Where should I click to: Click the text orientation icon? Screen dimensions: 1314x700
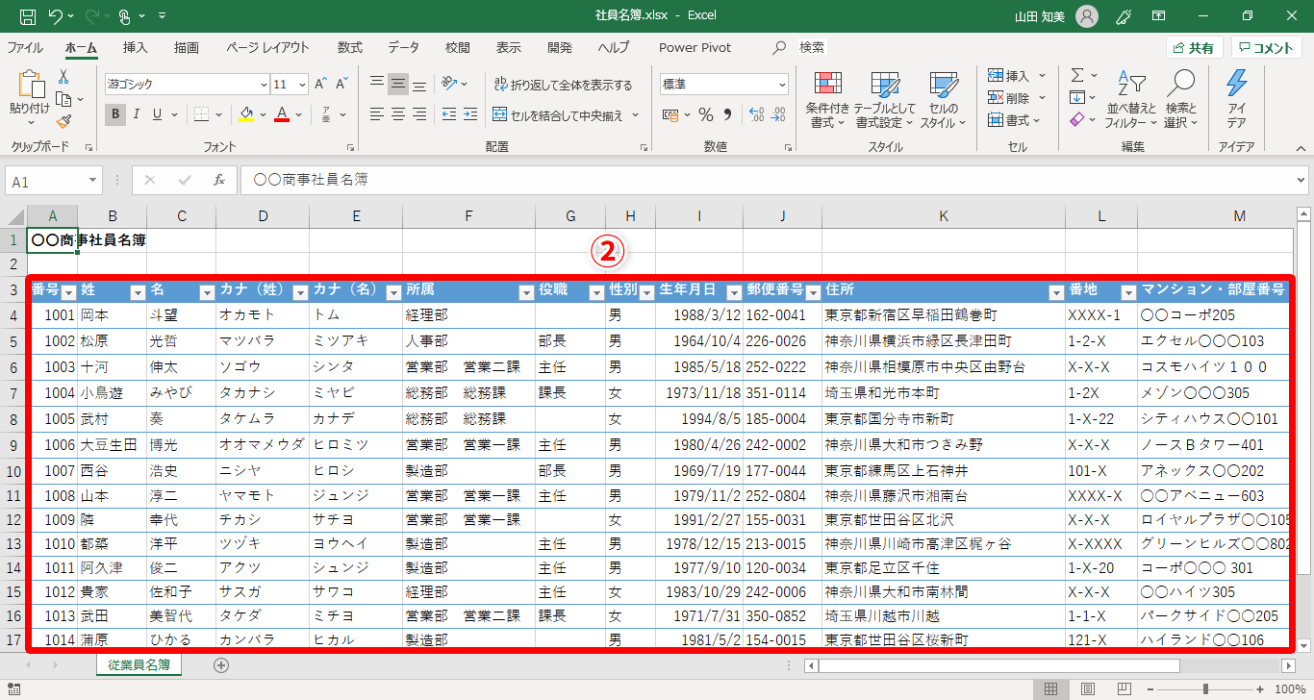(449, 85)
